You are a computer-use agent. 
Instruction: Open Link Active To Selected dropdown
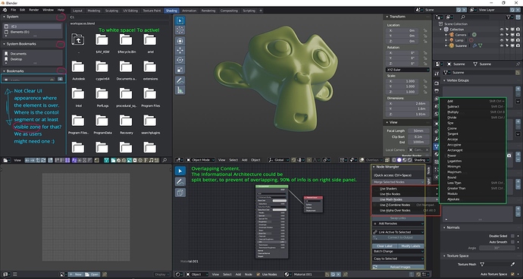pyautogui.click(x=398, y=232)
